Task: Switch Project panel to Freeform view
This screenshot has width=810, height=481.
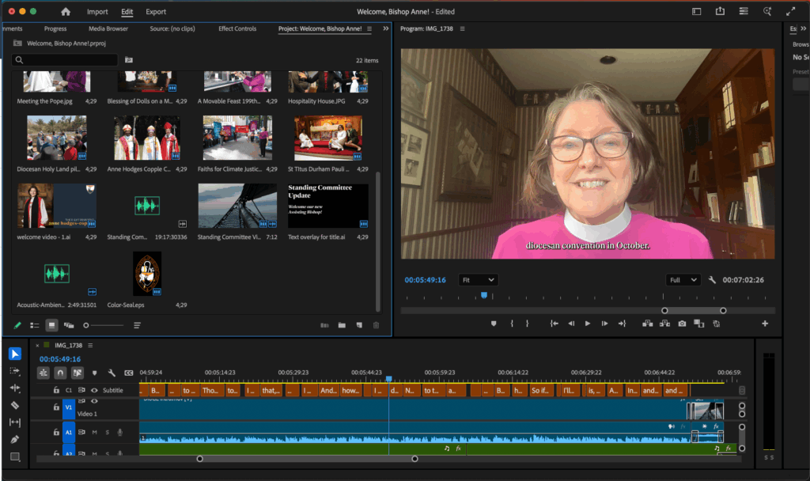Action: click(69, 325)
